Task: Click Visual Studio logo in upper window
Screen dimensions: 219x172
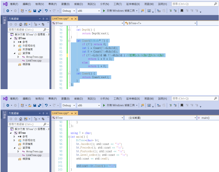Action: [5, 4]
